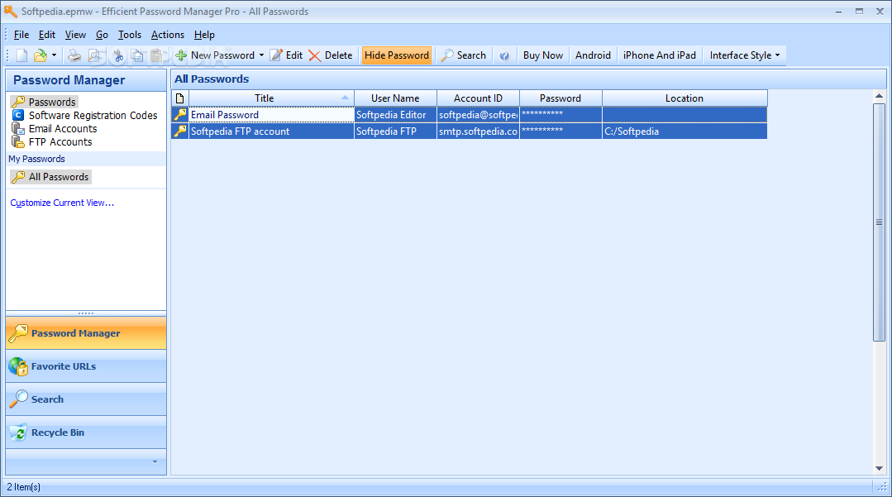The height and width of the screenshot is (497, 892).
Task: Open the Tools menu
Action: click(130, 35)
